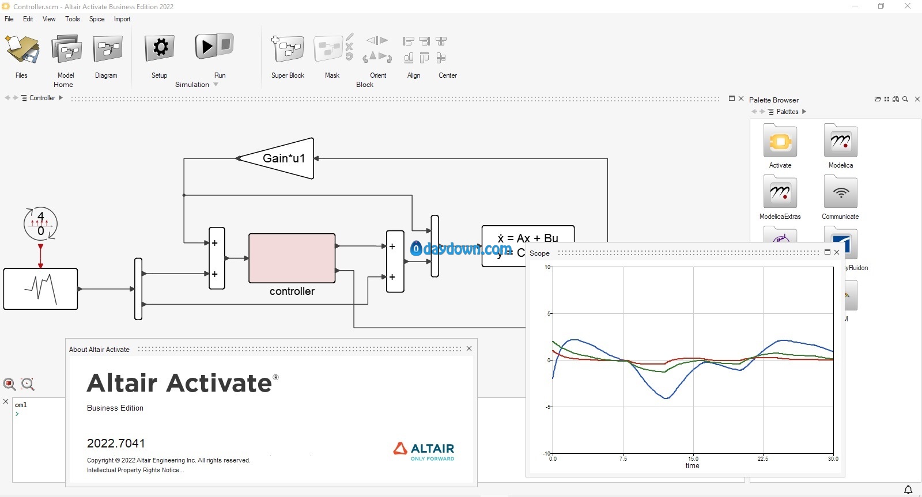Select the left summation block

217,259
